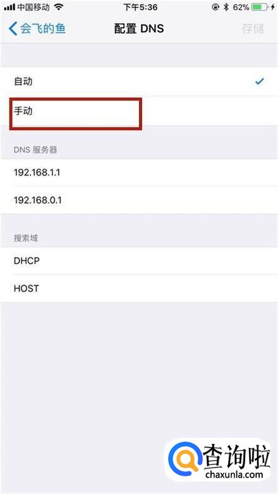This screenshot has width=278, height=494.
Task: Tap the 192.168.1.1 DNS server entry
Action: point(139,172)
